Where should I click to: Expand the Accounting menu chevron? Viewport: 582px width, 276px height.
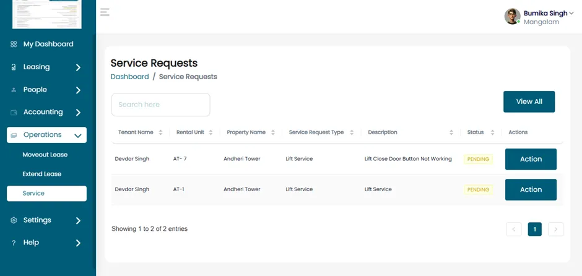pyautogui.click(x=78, y=113)
